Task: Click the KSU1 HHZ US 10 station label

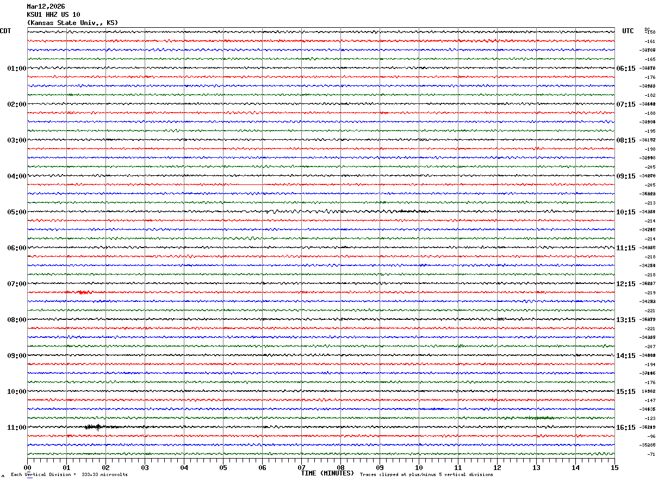Action: [x=53, y=15]
